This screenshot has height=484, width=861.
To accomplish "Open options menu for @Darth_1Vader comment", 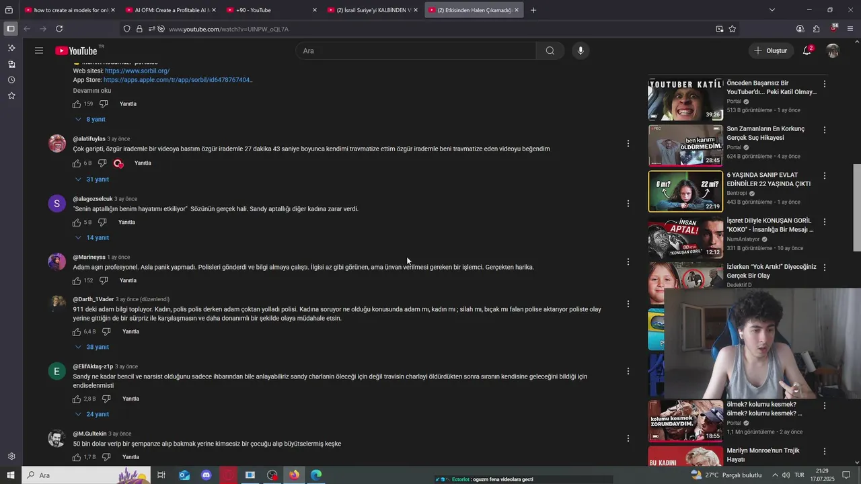I will pyautogui.click(x=628, y=304).
